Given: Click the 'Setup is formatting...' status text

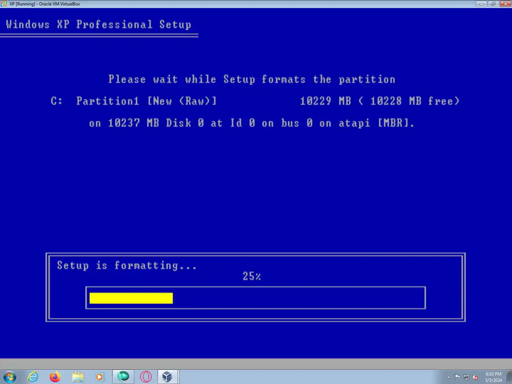Looking at the screenshot, I should click(x=127, y=265).
